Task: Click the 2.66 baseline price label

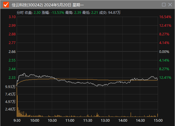Action: 12,52
